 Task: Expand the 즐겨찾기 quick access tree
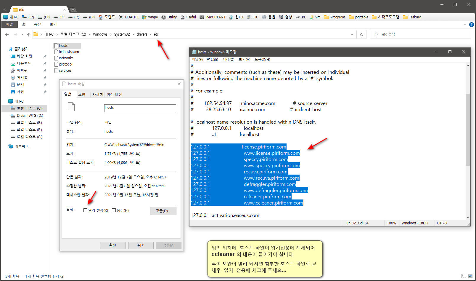pos(19,49)
